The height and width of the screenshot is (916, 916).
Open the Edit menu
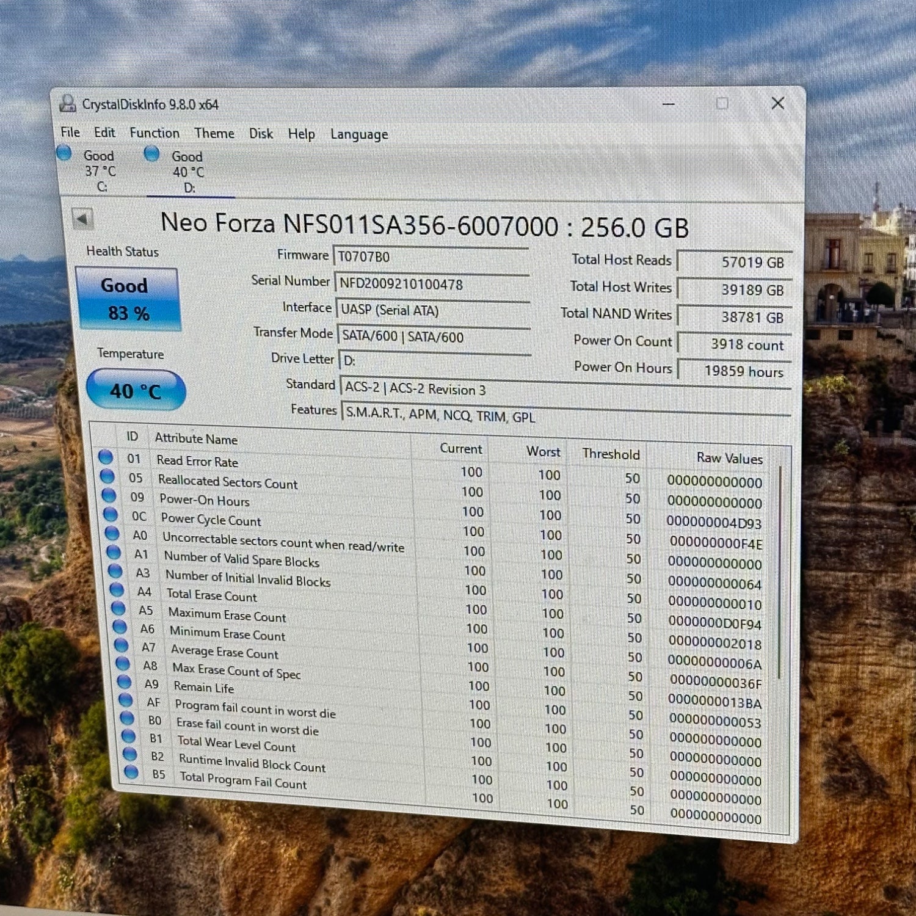(x=104, y=133)
